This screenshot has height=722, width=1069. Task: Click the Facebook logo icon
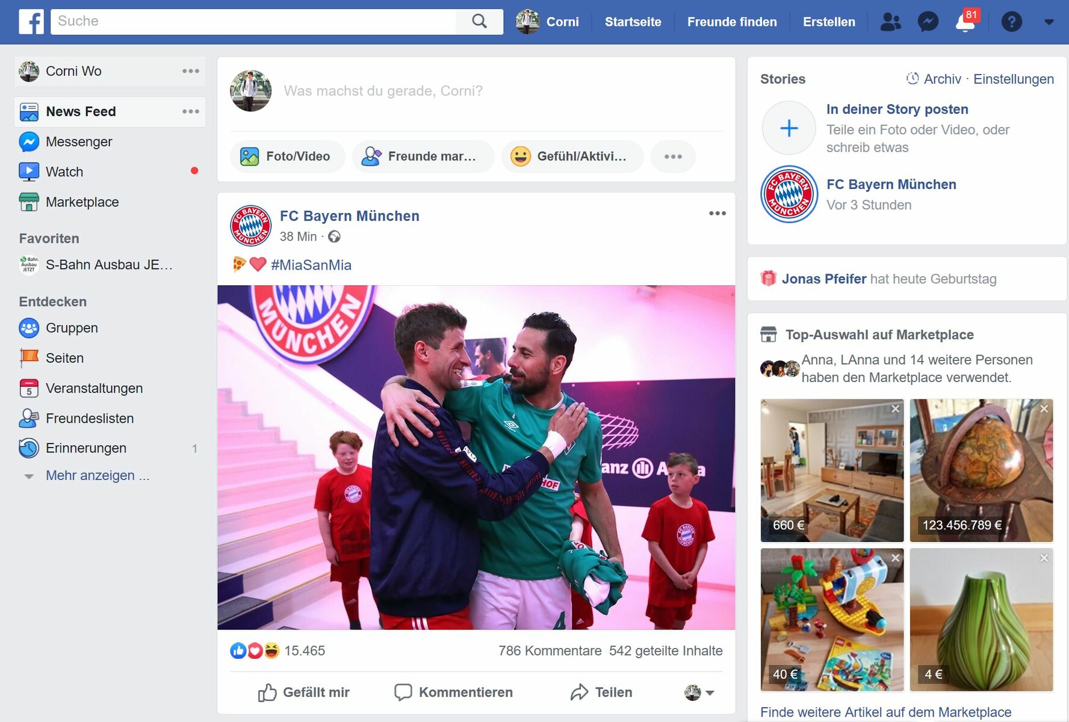pyautogui.click(x=31, y=22)
